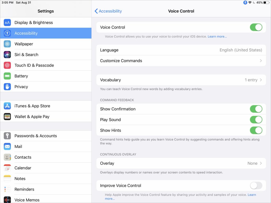The height and width of the screenshot is (203, 271).
Task: Select the Touch ID fingerprint icon
Action: pyautogui.click(x=7, y=65)
